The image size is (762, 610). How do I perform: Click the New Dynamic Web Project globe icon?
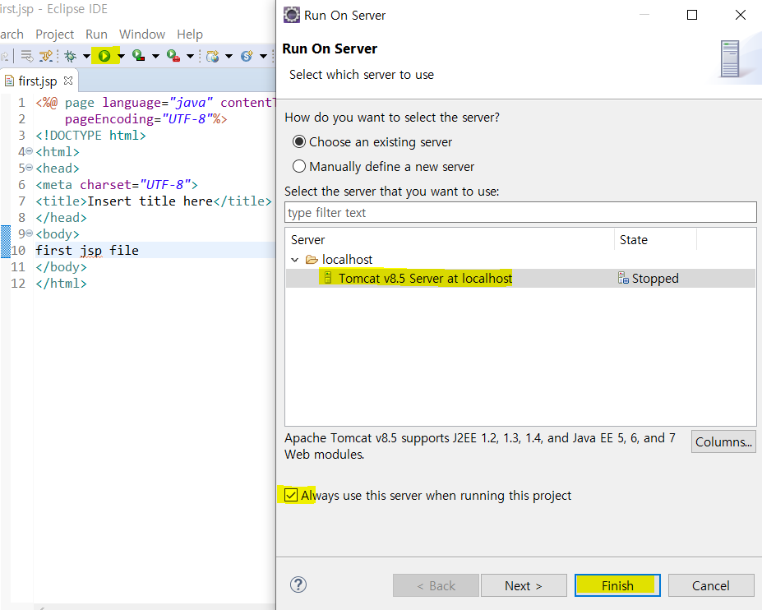coord(212,56)
